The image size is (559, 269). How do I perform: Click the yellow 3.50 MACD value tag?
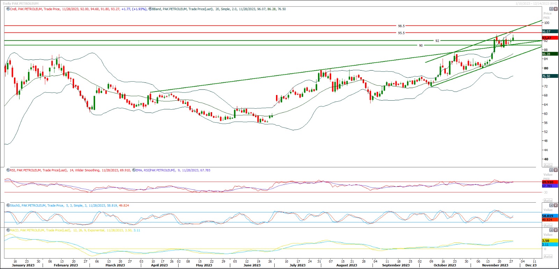pos(550,241)
